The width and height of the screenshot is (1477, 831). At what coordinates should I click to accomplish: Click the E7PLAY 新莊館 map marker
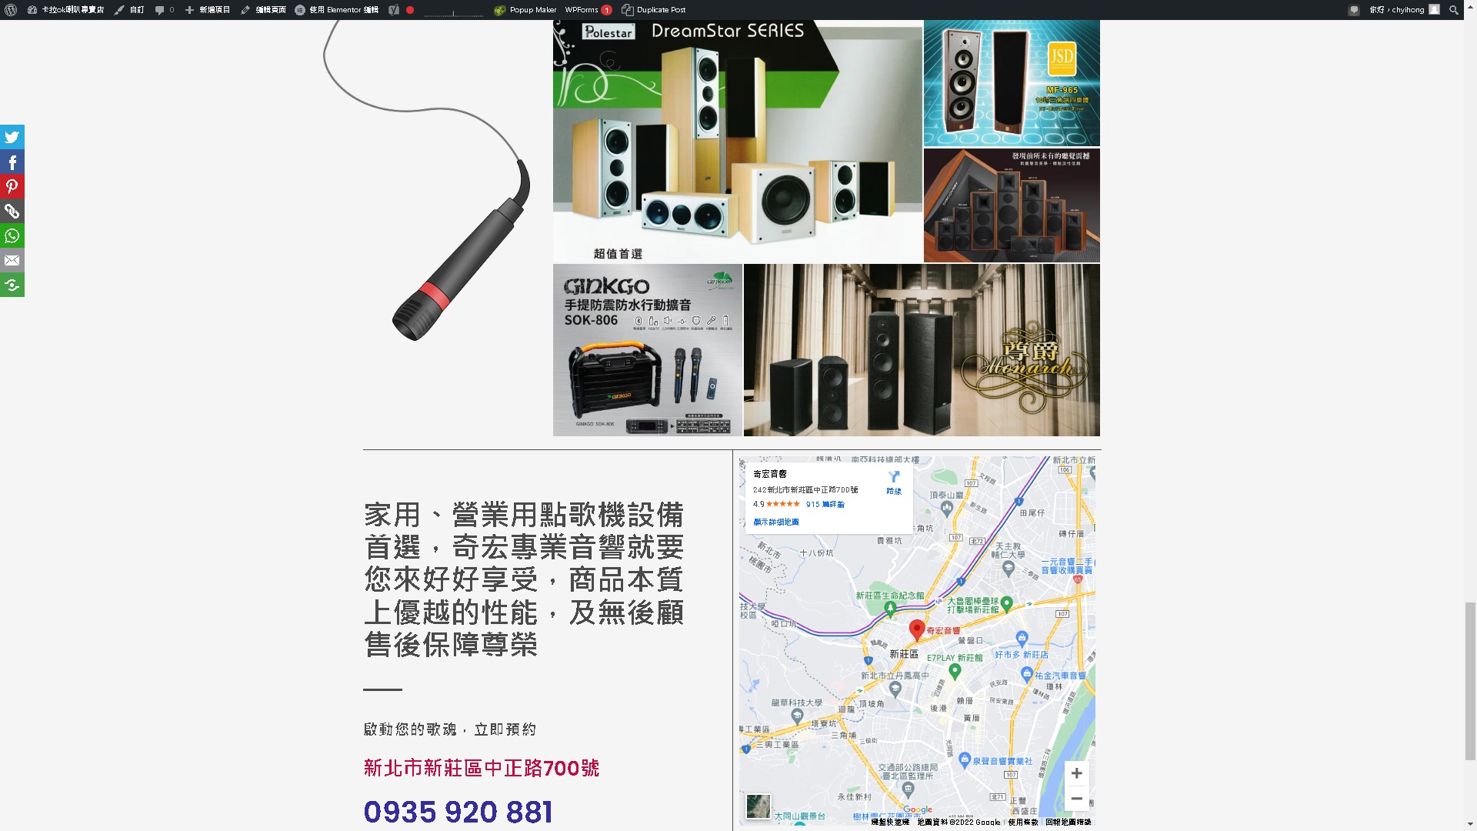(x=955, y=670)
